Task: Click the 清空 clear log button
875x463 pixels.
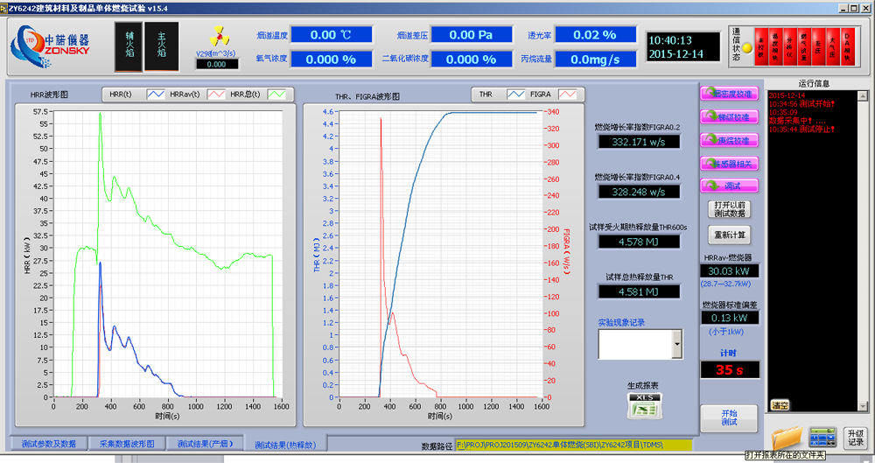Action: (780, 405)
